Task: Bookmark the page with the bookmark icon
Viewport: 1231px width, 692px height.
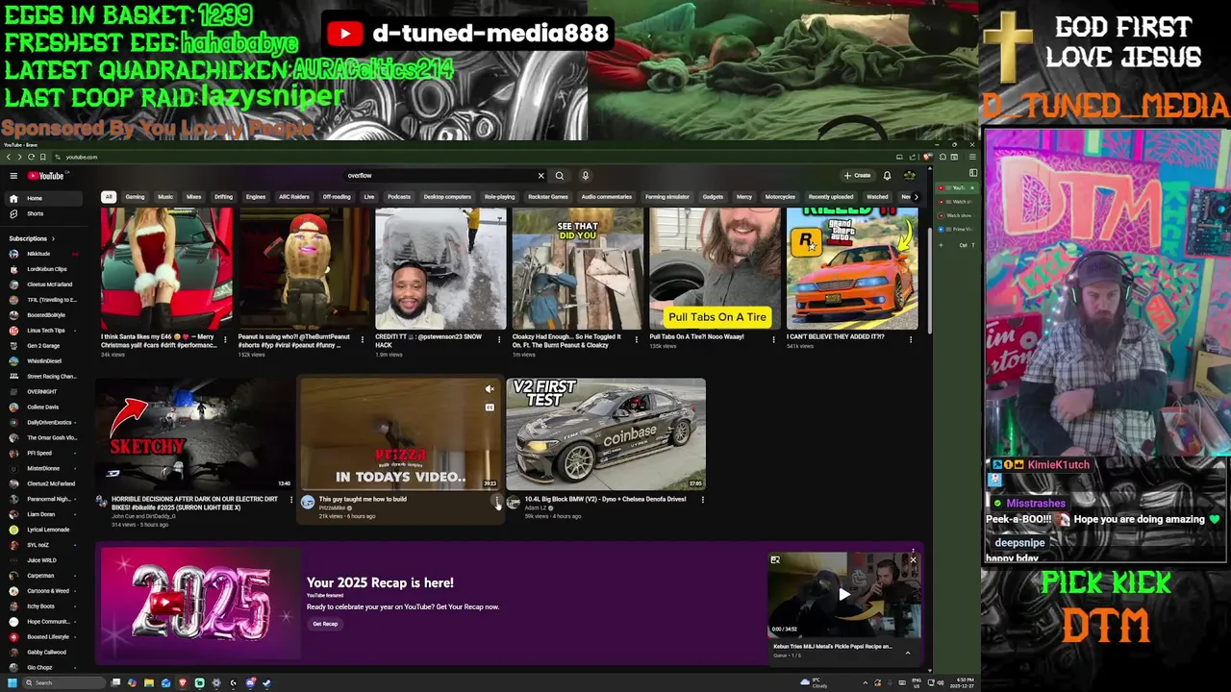Action: tap(42, 157)
